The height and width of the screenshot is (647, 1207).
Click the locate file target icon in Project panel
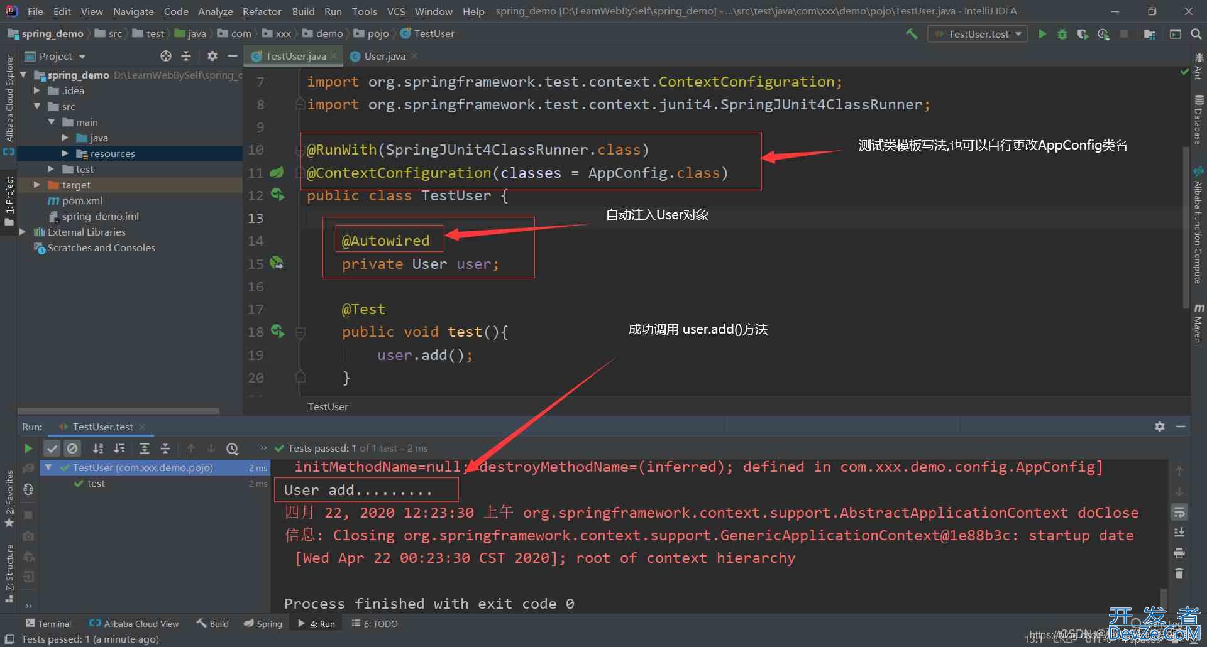point(166,56)
